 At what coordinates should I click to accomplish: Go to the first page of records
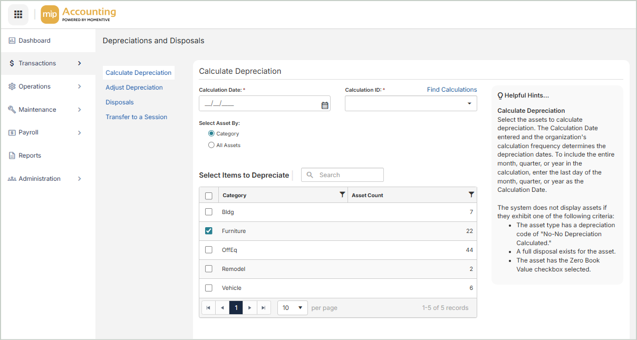(208, 308)
